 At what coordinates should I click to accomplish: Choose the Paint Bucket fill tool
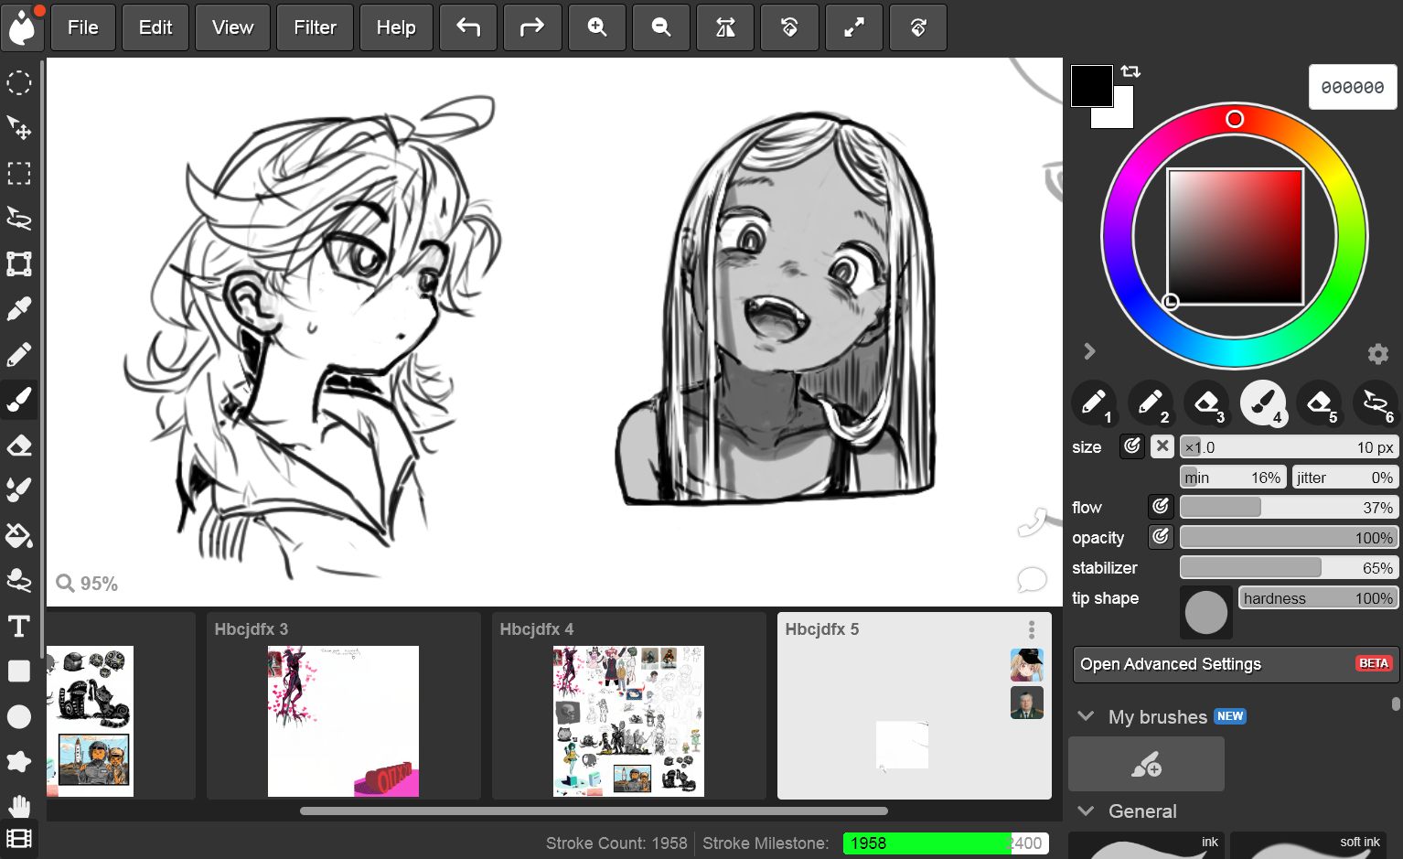(x=19, y=536)
